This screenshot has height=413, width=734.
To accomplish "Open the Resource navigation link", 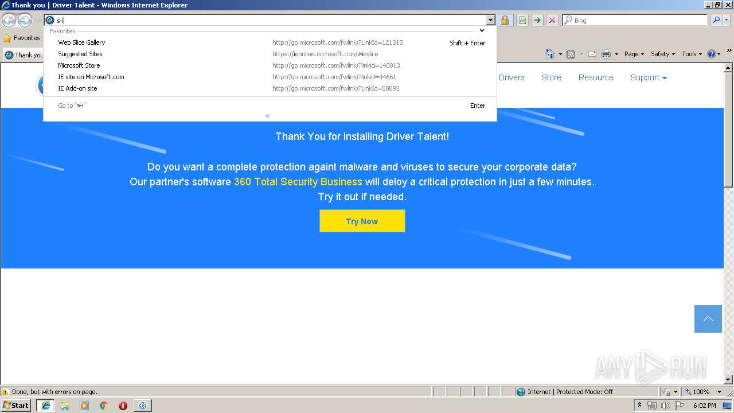I will click(596, 77).
